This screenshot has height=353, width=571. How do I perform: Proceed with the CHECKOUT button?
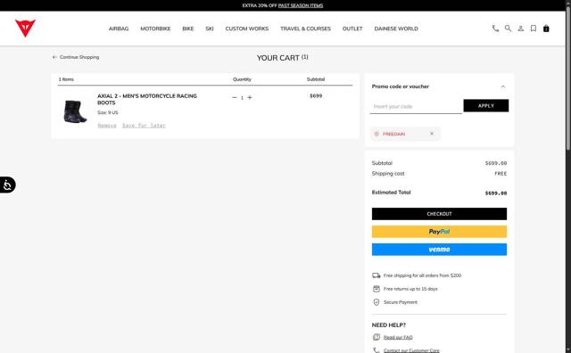[439, 214]
